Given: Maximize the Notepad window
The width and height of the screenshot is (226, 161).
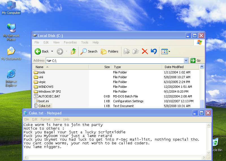Looking at the screenshot, I should [x=201, y=113].
